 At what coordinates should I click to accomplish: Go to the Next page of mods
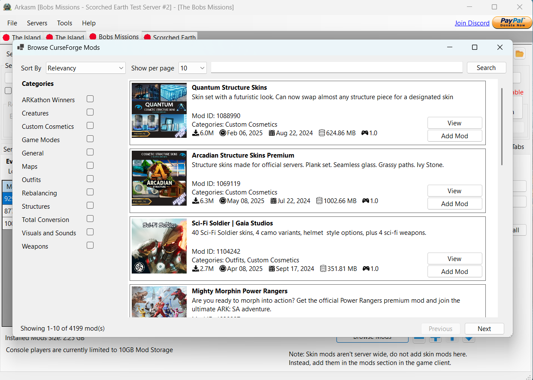484,329
